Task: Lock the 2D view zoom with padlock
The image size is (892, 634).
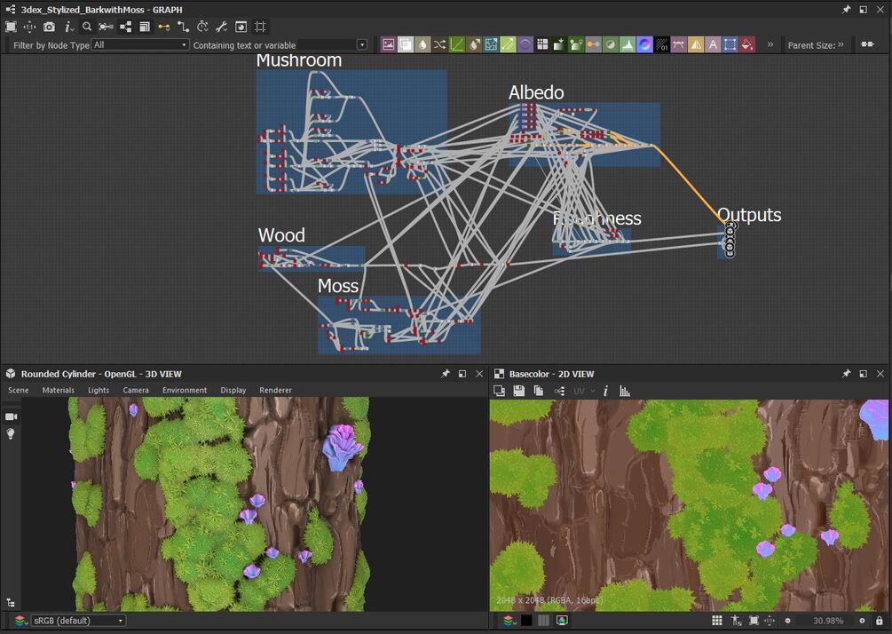Action: (x=880, y=621)
